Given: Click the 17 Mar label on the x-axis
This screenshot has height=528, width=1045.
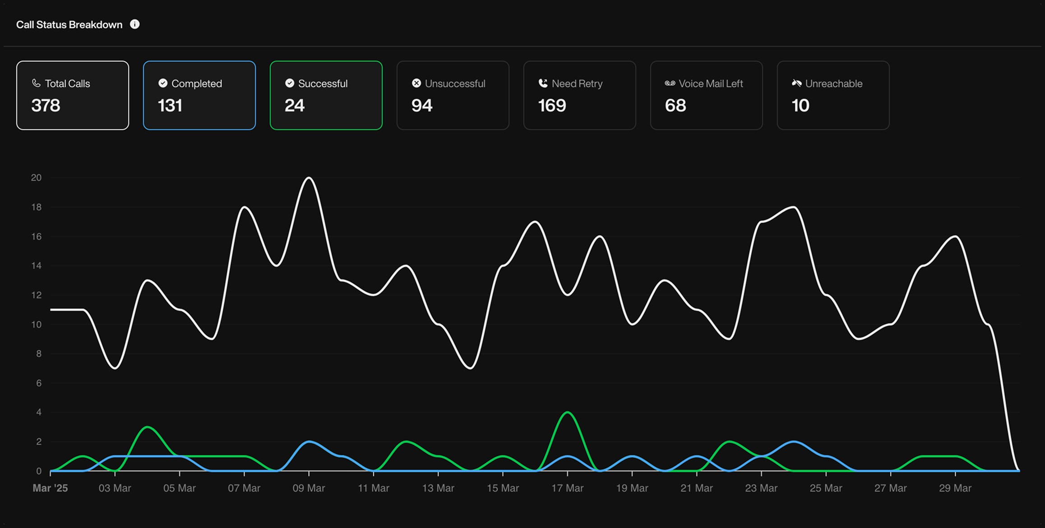Looking at the screenshot, I should point(568,488).
